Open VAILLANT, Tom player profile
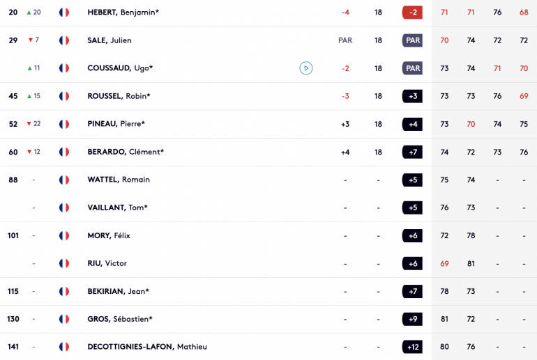The width and height of the screenshot is (537, 360). pos(117,208)
